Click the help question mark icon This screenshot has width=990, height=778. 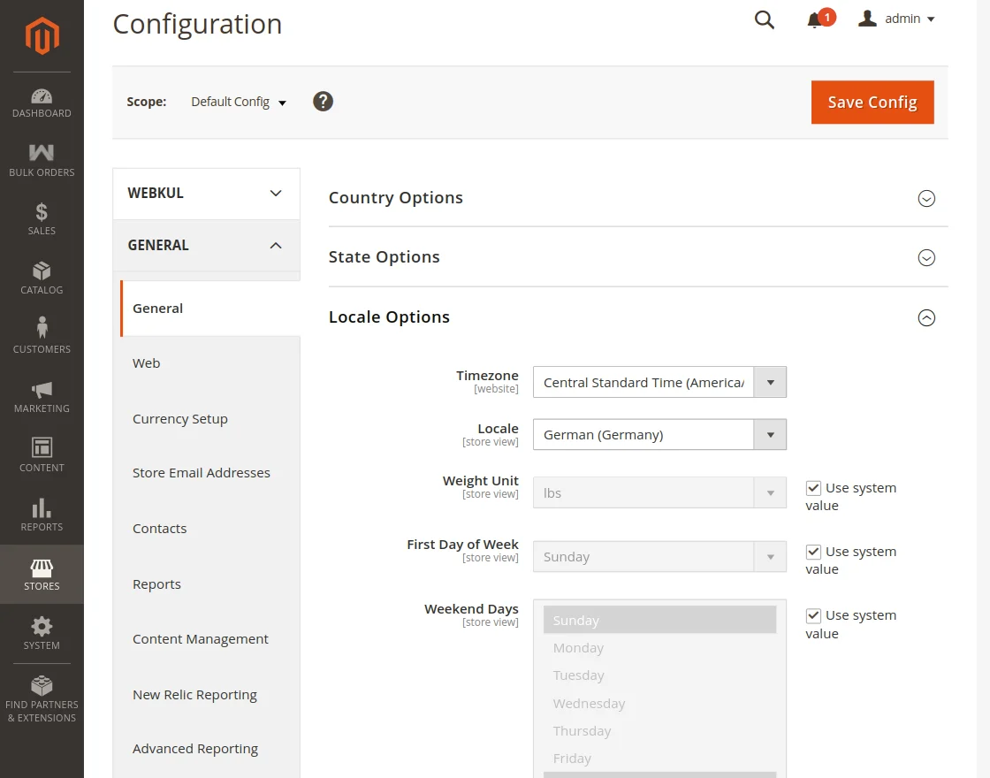pos(323,101)
